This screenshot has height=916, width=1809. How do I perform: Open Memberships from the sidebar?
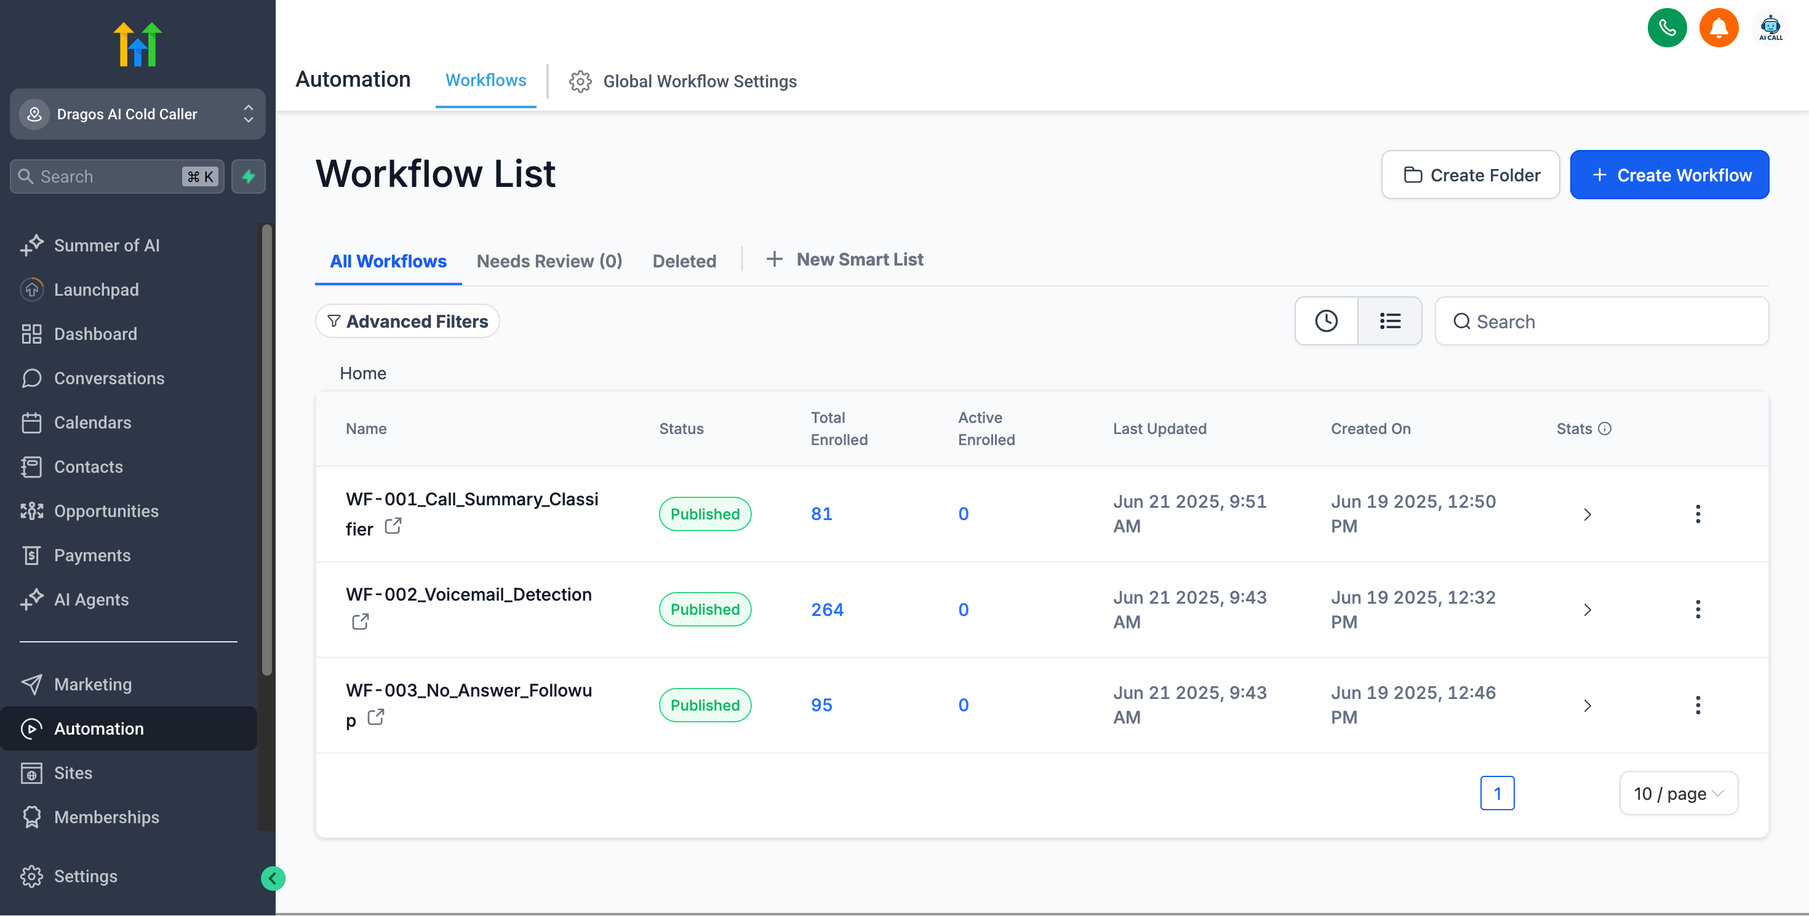pos(129,816)
